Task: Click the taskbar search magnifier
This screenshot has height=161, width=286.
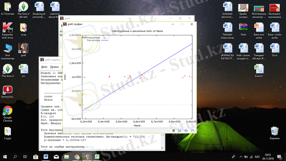Action: tap(15, 157)
